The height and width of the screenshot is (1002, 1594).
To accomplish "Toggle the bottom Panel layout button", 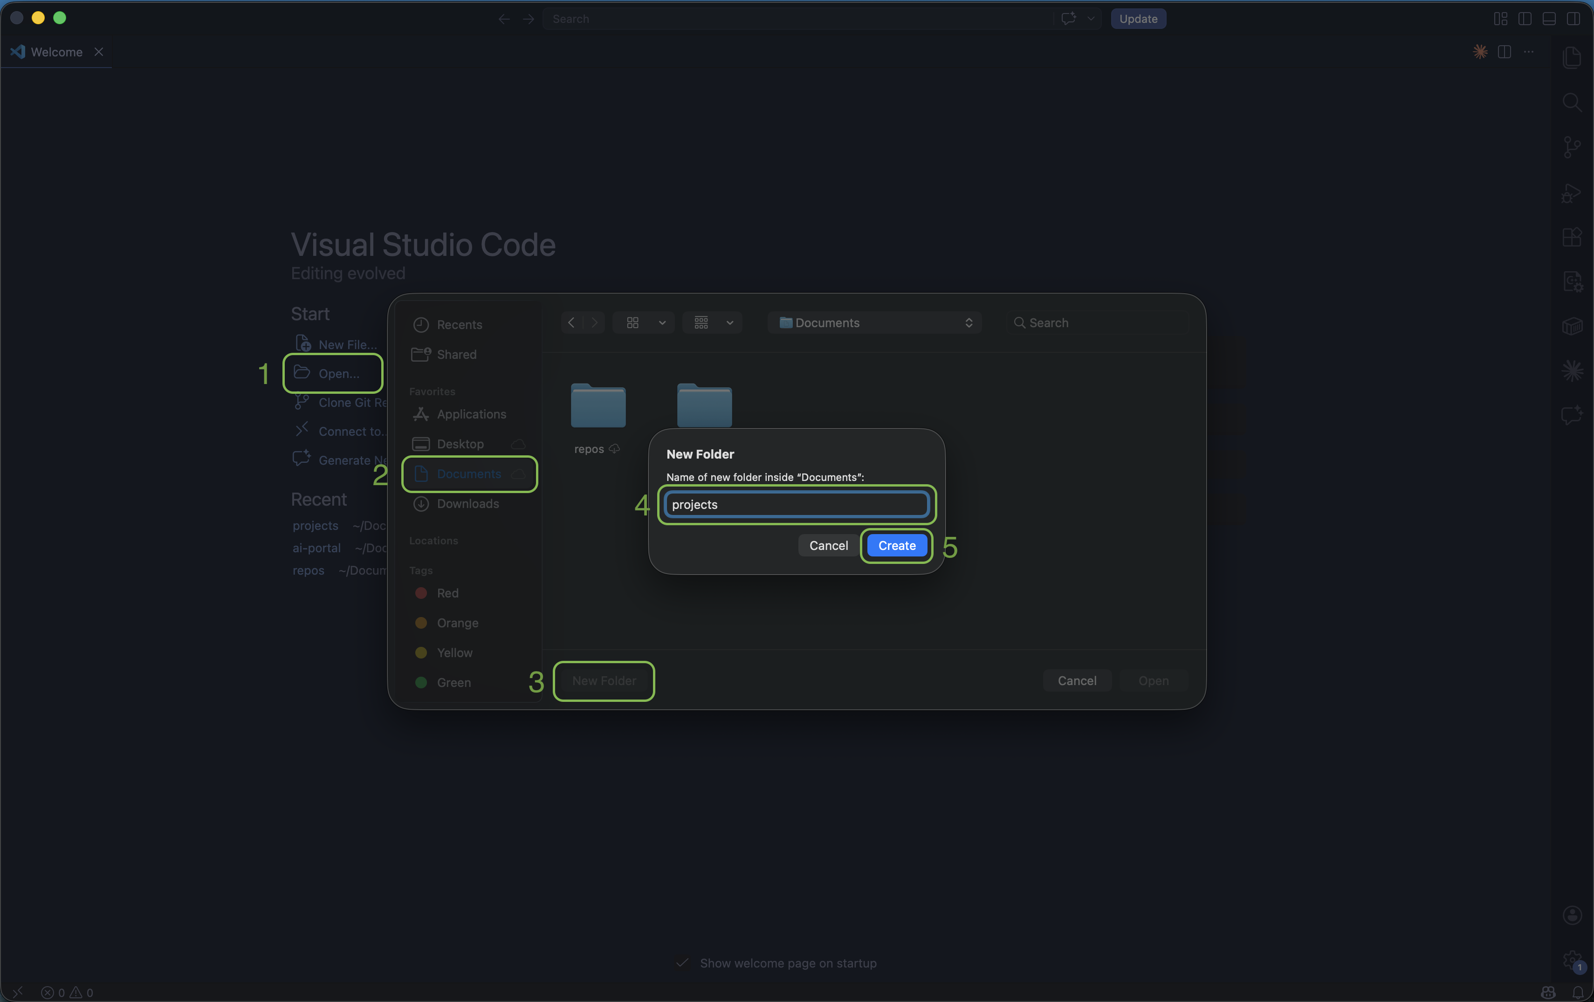I will pyautogui.click(x=1549, y=19).
